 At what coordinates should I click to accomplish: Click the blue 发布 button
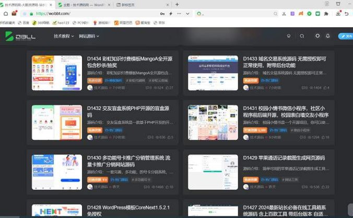click(346, 36)
